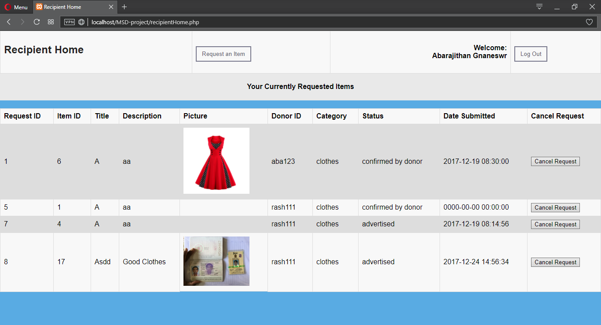This screenshot has width=601, height=325.
Task: Cancel the Good Clothes request
Action: (x=555, y=262)
